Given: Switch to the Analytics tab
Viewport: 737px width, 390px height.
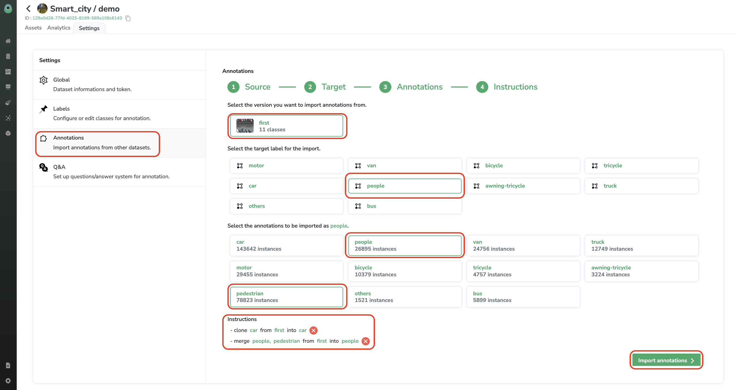Looking at the screenshot, I should tap(59, 28).
